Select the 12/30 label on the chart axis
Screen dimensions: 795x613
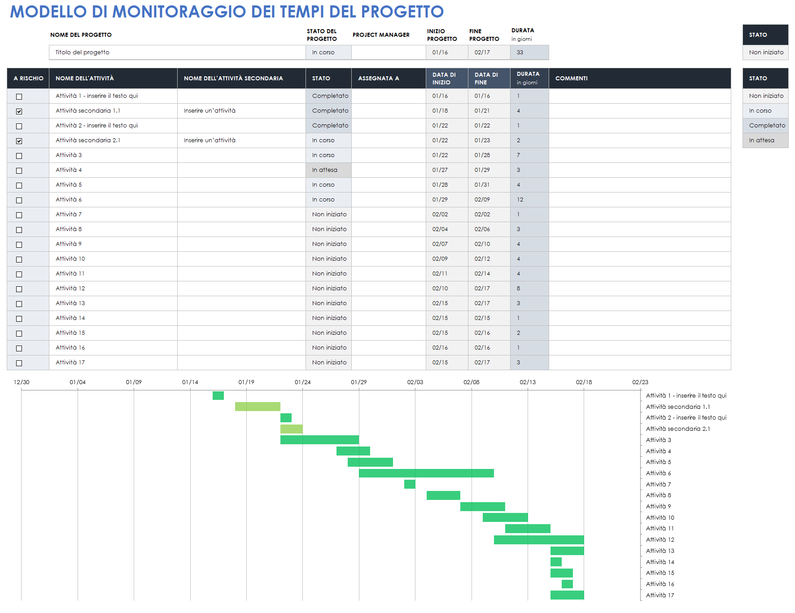[22, 382]
